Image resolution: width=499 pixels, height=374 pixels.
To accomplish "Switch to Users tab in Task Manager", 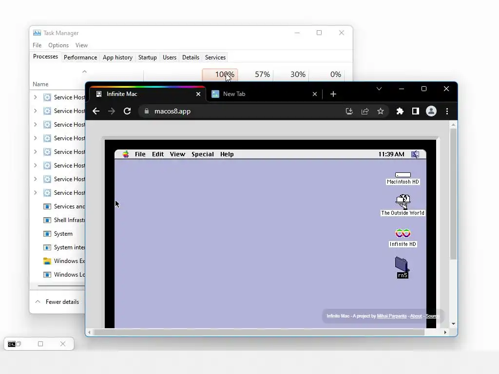I will [169, 57].
